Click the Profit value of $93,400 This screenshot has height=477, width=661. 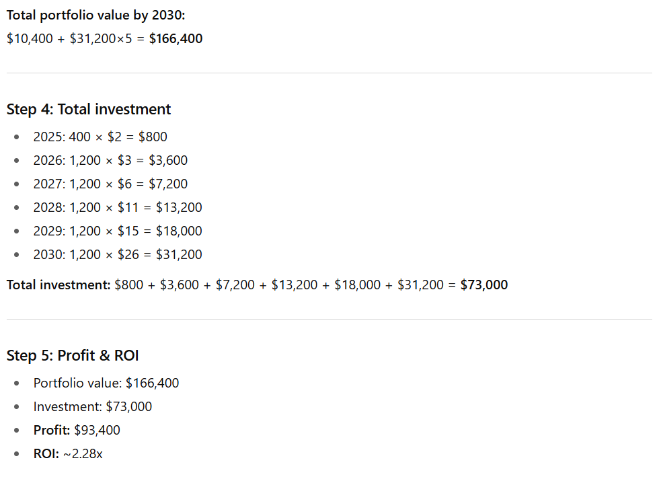pyautogui.click(x=97, y=430)
